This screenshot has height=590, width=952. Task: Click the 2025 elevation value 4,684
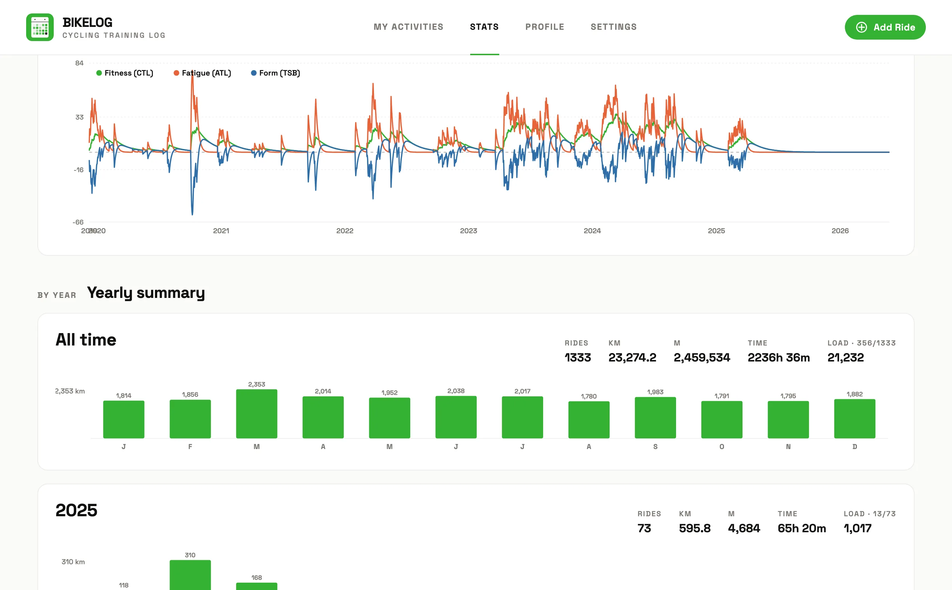point(744,528)
